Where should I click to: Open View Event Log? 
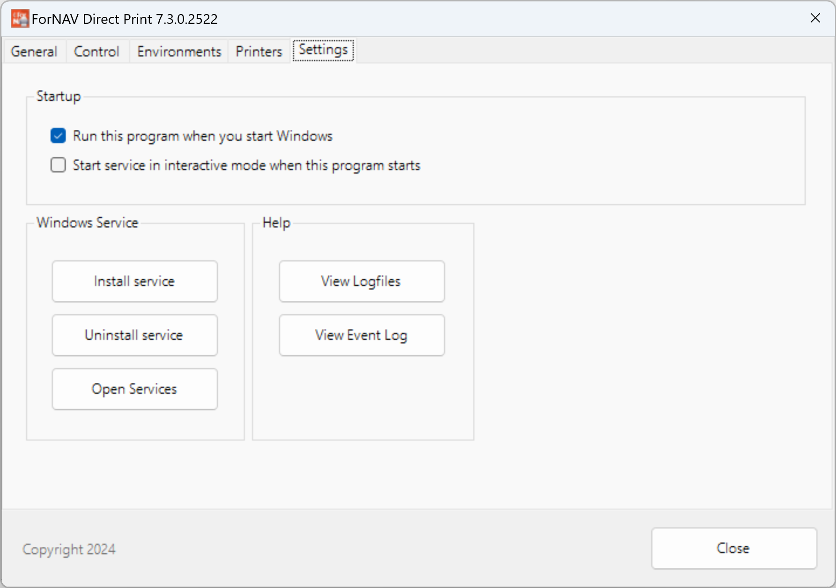[x=362, y=335]
